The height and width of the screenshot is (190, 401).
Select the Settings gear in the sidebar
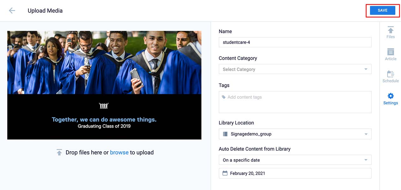(x=391, y=99)
